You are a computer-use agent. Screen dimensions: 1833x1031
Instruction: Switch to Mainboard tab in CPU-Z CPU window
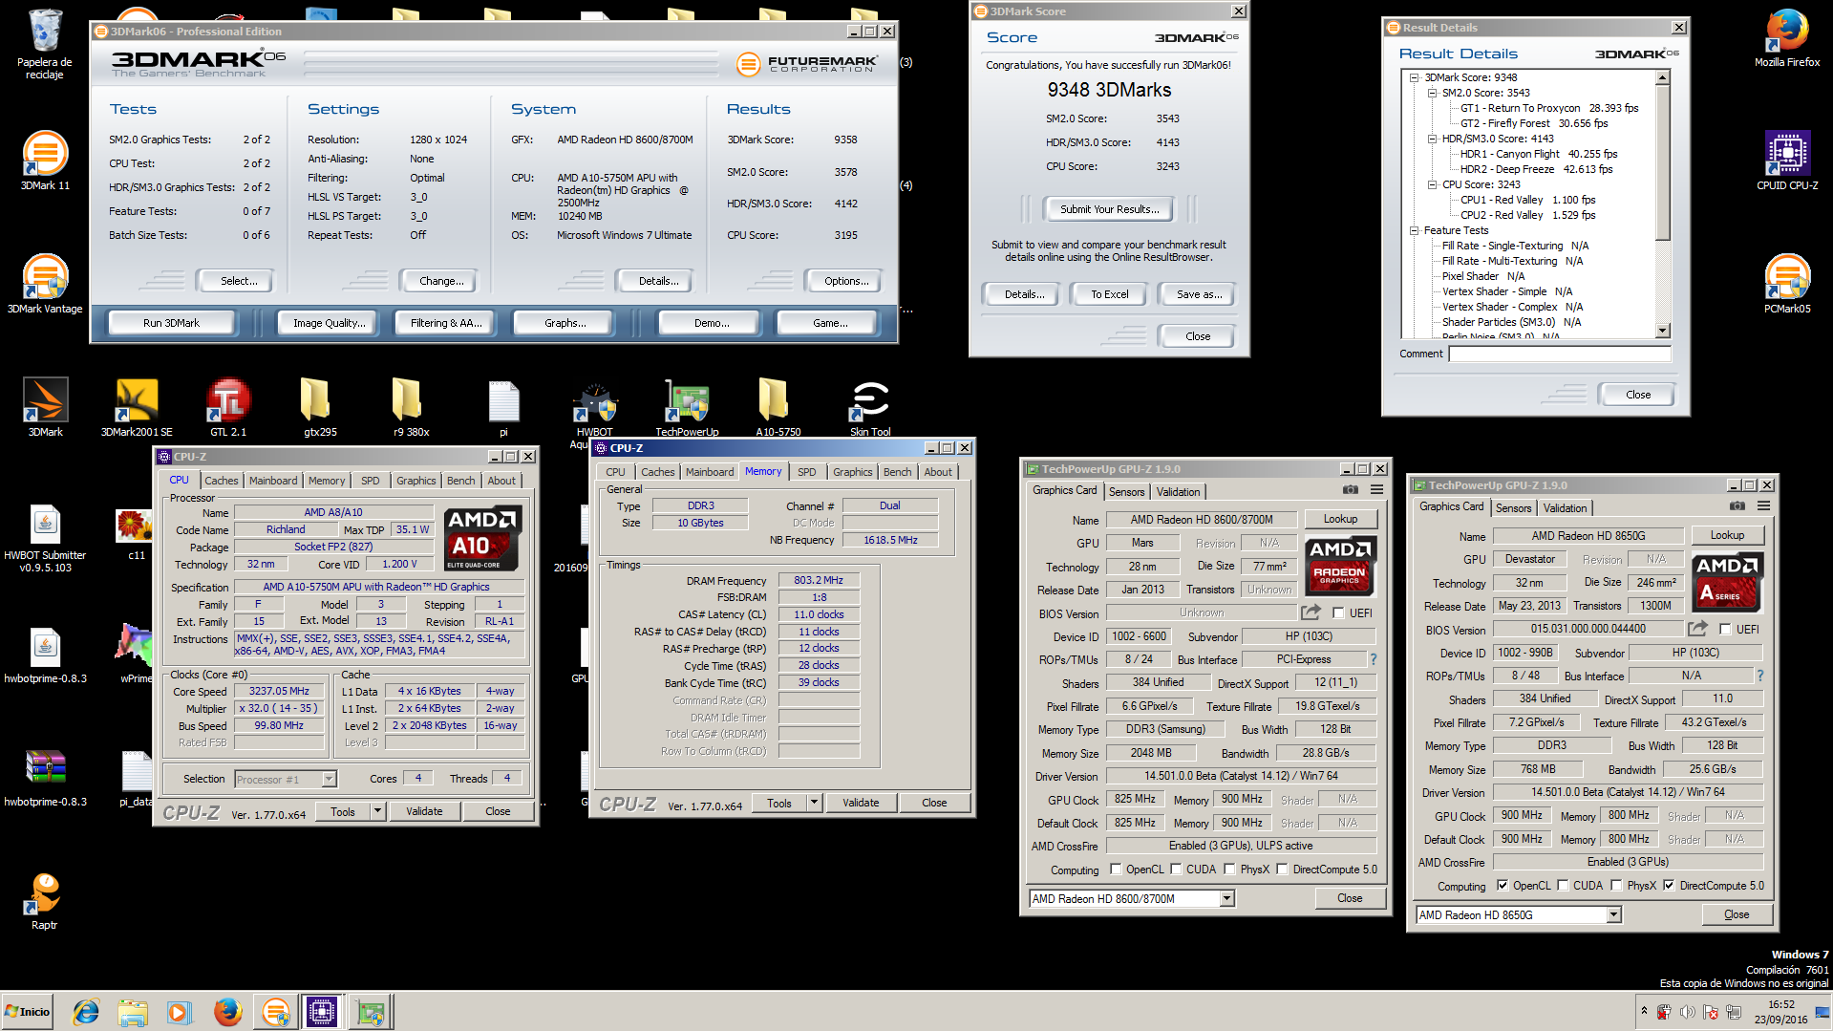coord(273,481)
